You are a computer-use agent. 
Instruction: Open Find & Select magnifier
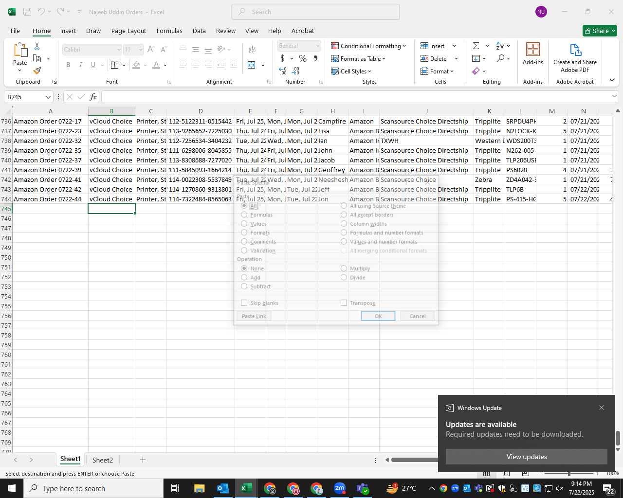(500, 58)
